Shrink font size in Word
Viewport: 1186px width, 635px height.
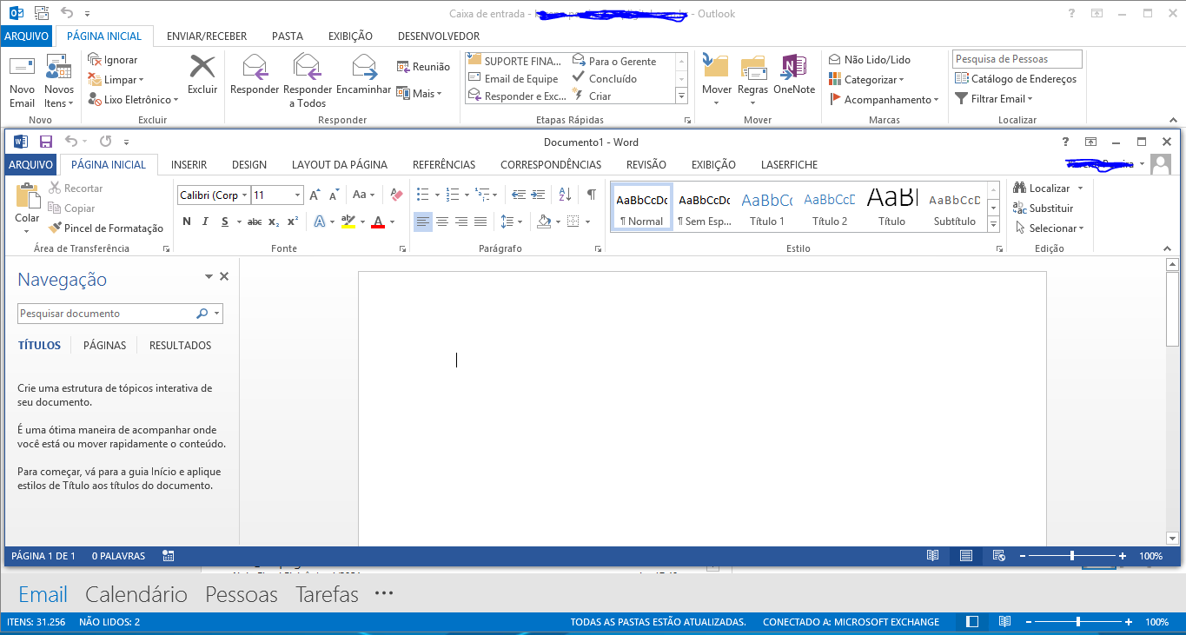(x=334, y=195)
